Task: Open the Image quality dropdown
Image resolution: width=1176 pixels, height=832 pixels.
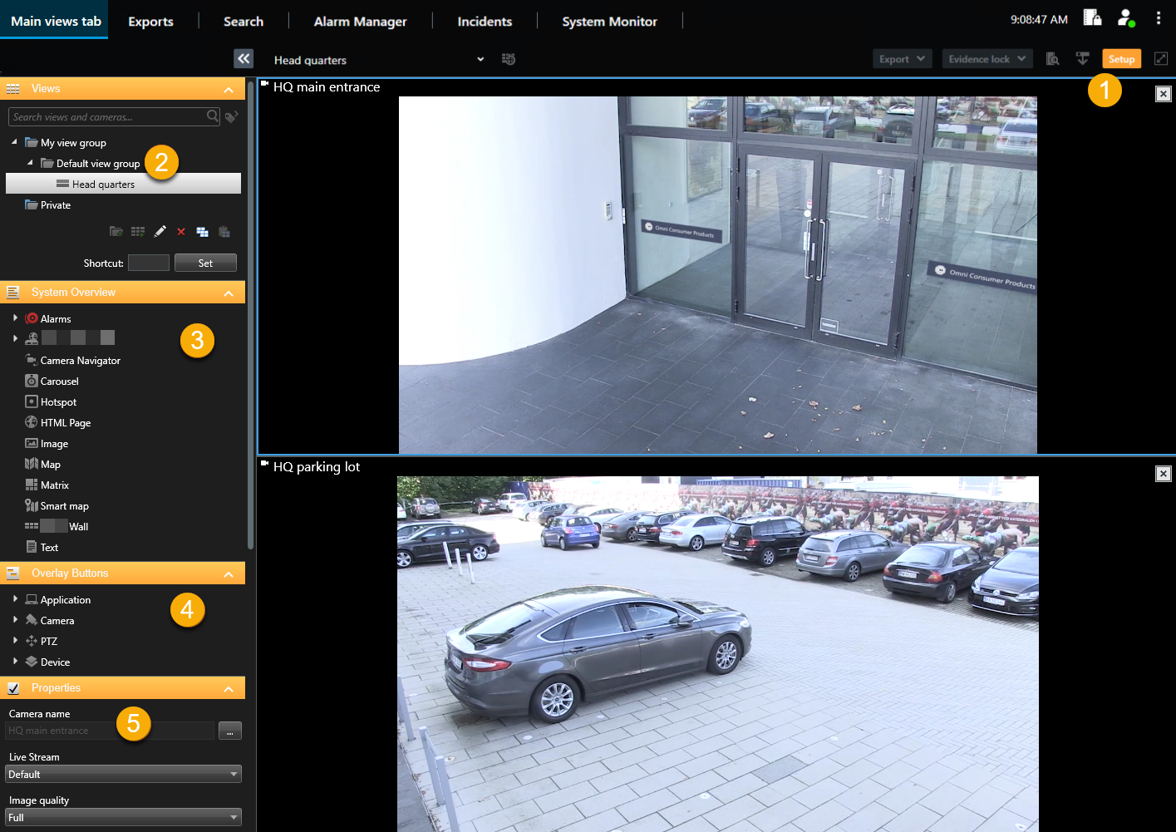Action: coord(123,818)
